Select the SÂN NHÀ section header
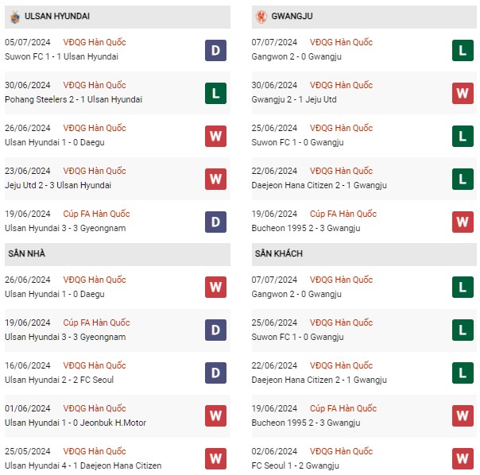Image resolution: width=480 pixels, height=475 pixels. 118,254
